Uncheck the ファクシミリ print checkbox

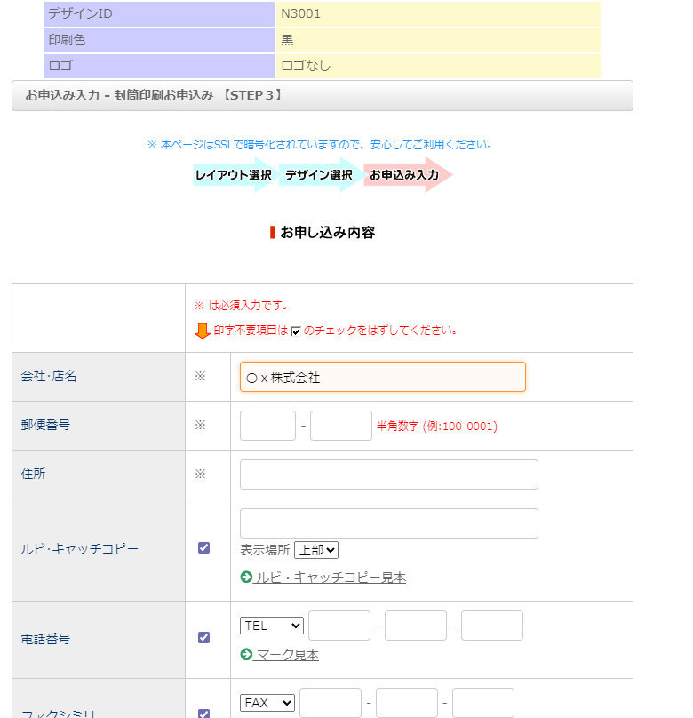[203, 714]
